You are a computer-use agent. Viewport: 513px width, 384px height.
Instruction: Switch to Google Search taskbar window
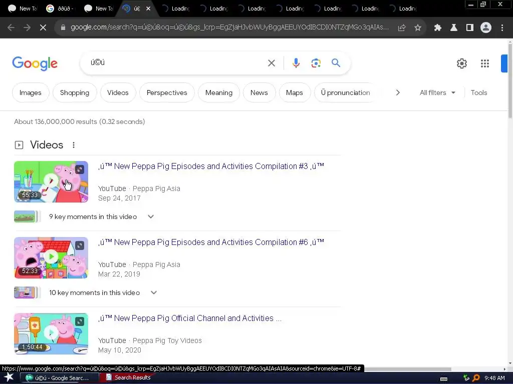pos(61,378)
